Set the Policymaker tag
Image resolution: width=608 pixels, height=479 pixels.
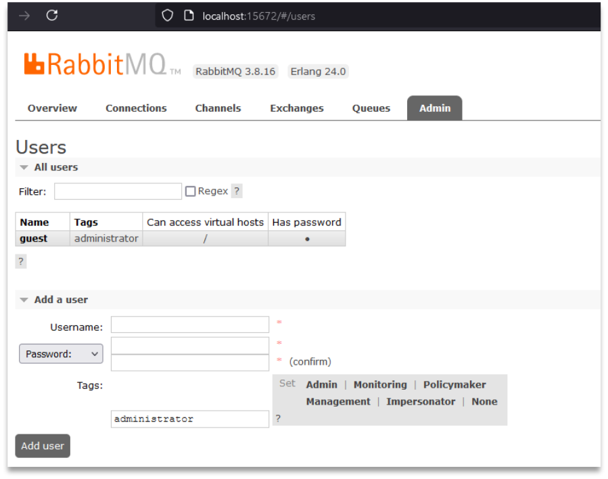click(x=454, y=384)
